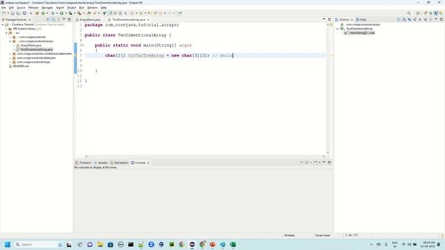This screenshot has height=250, width=445.
Task: Switch to the Declaration tab
Action: [x=120, y=162]
